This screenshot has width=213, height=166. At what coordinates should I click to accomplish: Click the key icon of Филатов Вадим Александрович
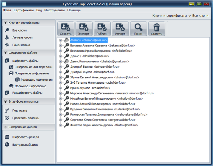(66, 125)
